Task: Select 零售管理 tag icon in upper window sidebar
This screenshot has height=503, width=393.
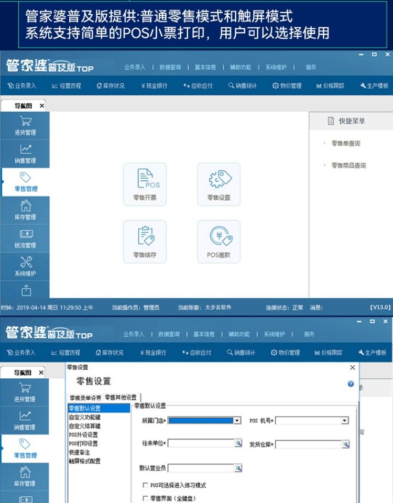Action: 26,182
